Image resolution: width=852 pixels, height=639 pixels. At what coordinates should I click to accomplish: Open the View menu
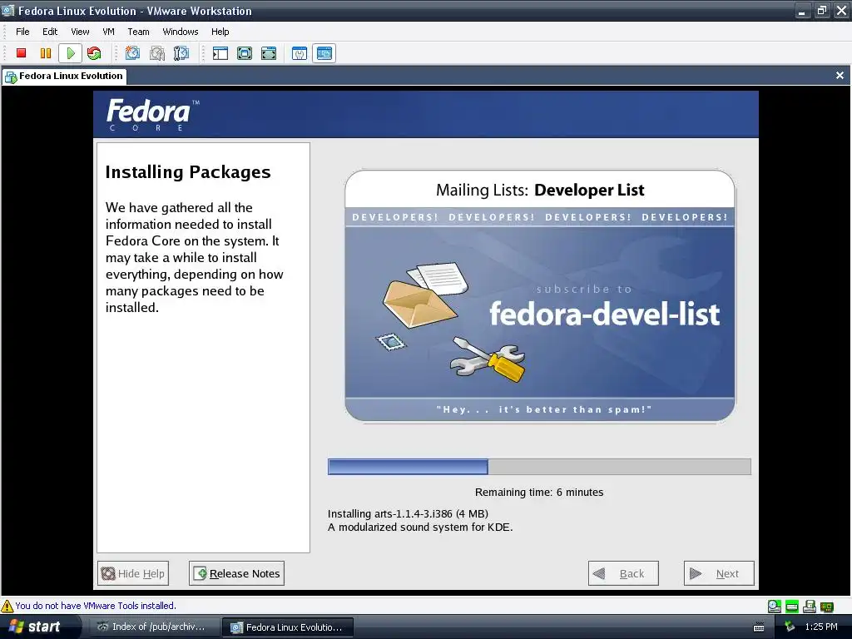click(x=80, y=32)
